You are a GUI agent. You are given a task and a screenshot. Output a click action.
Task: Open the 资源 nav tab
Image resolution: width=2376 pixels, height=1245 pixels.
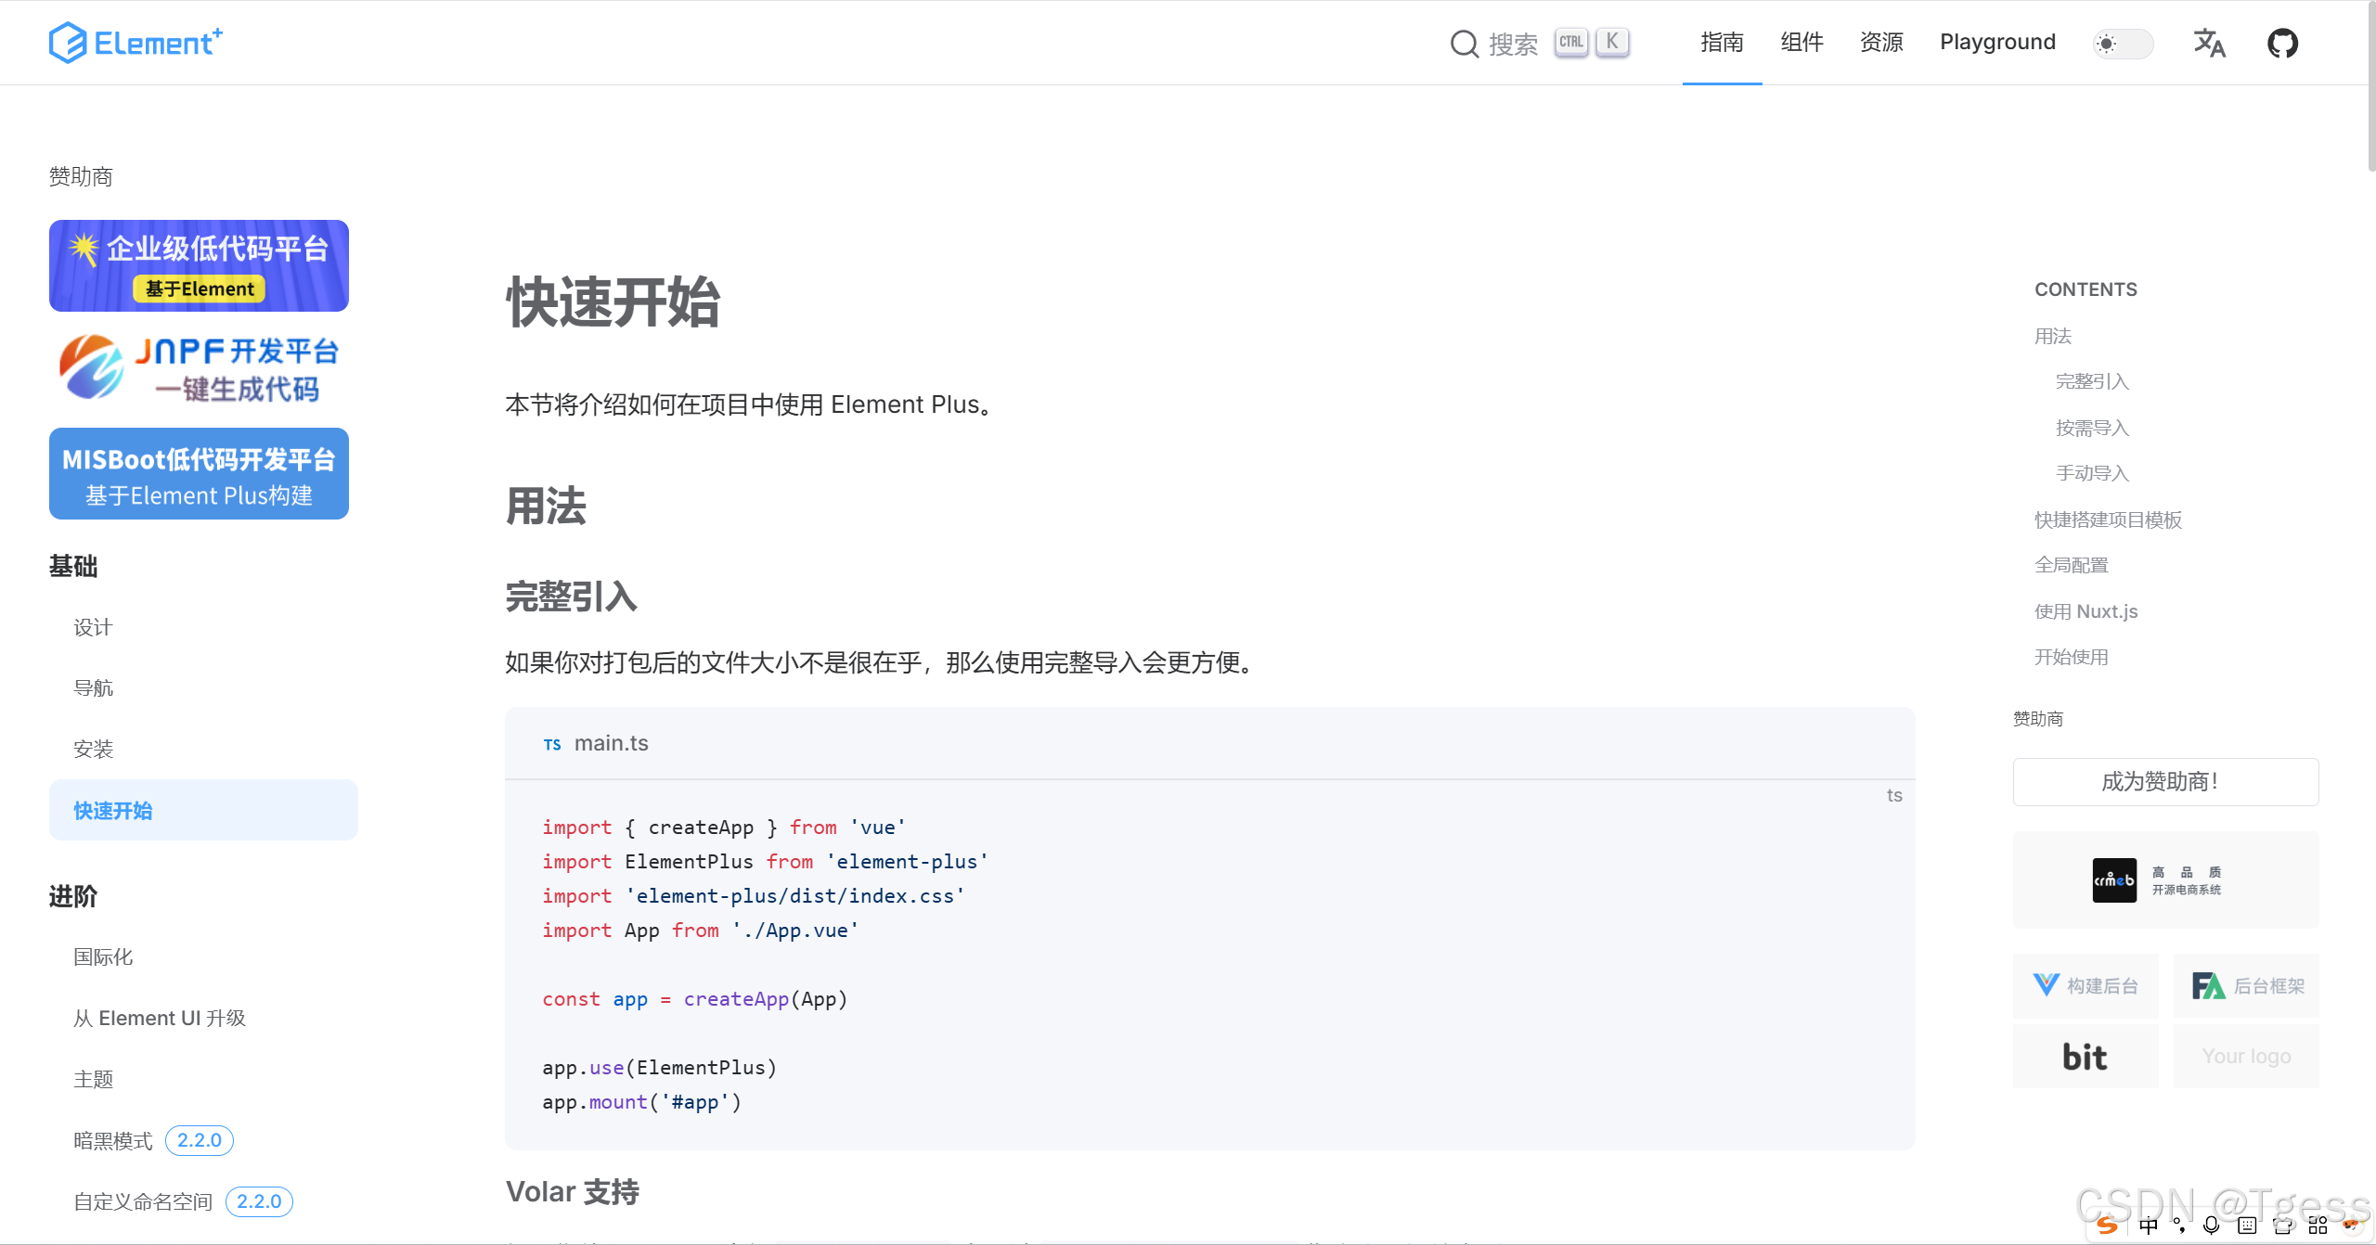(1881, 43)
